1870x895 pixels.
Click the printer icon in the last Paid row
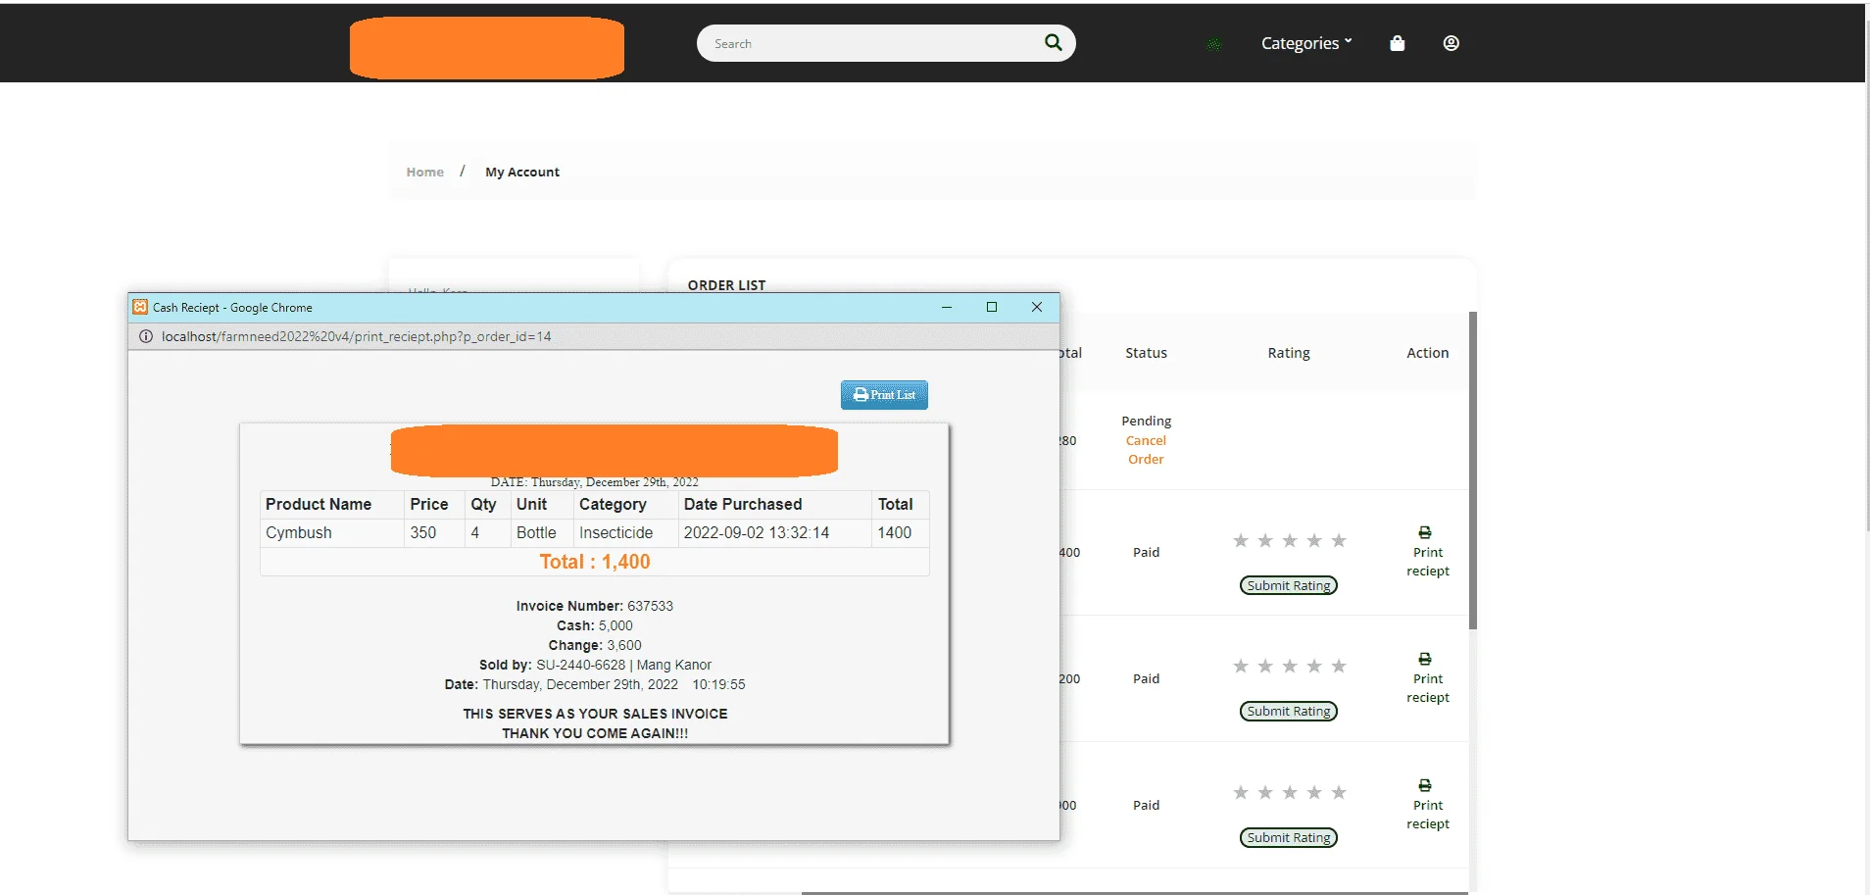tap(1425, 785)
